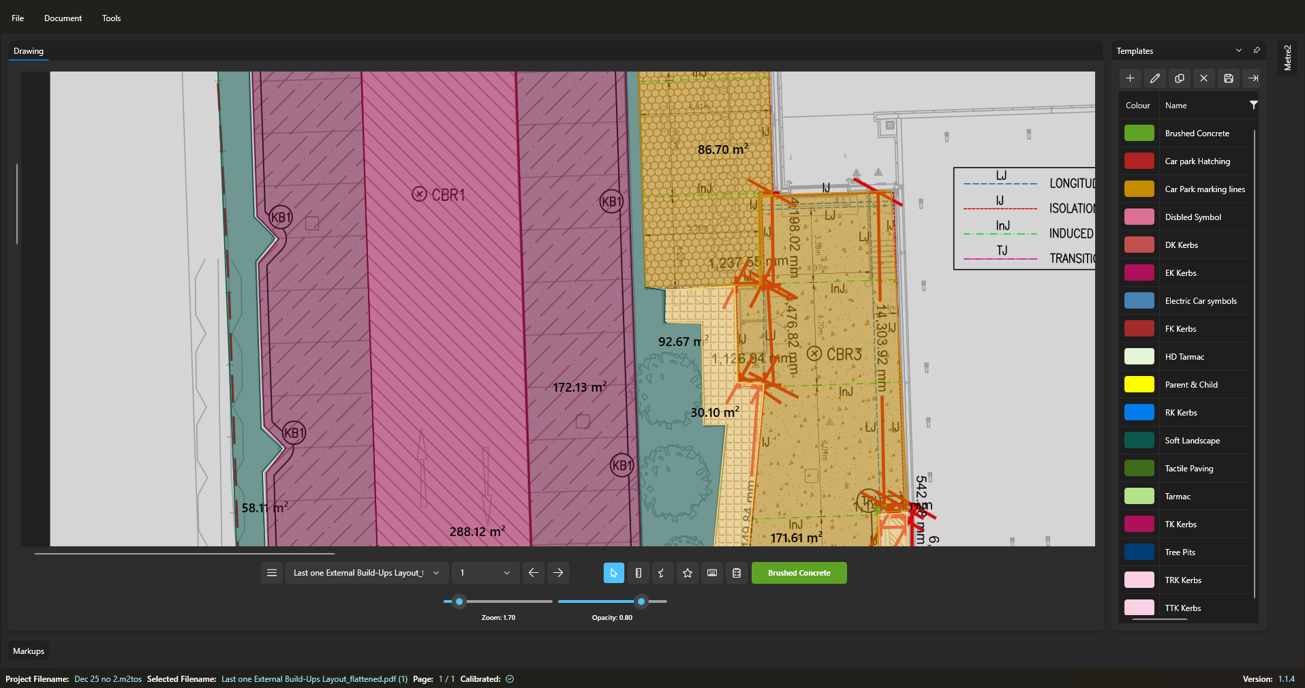Toggle the template name filter
The image size is (1305, 688).
(1253, 105)
